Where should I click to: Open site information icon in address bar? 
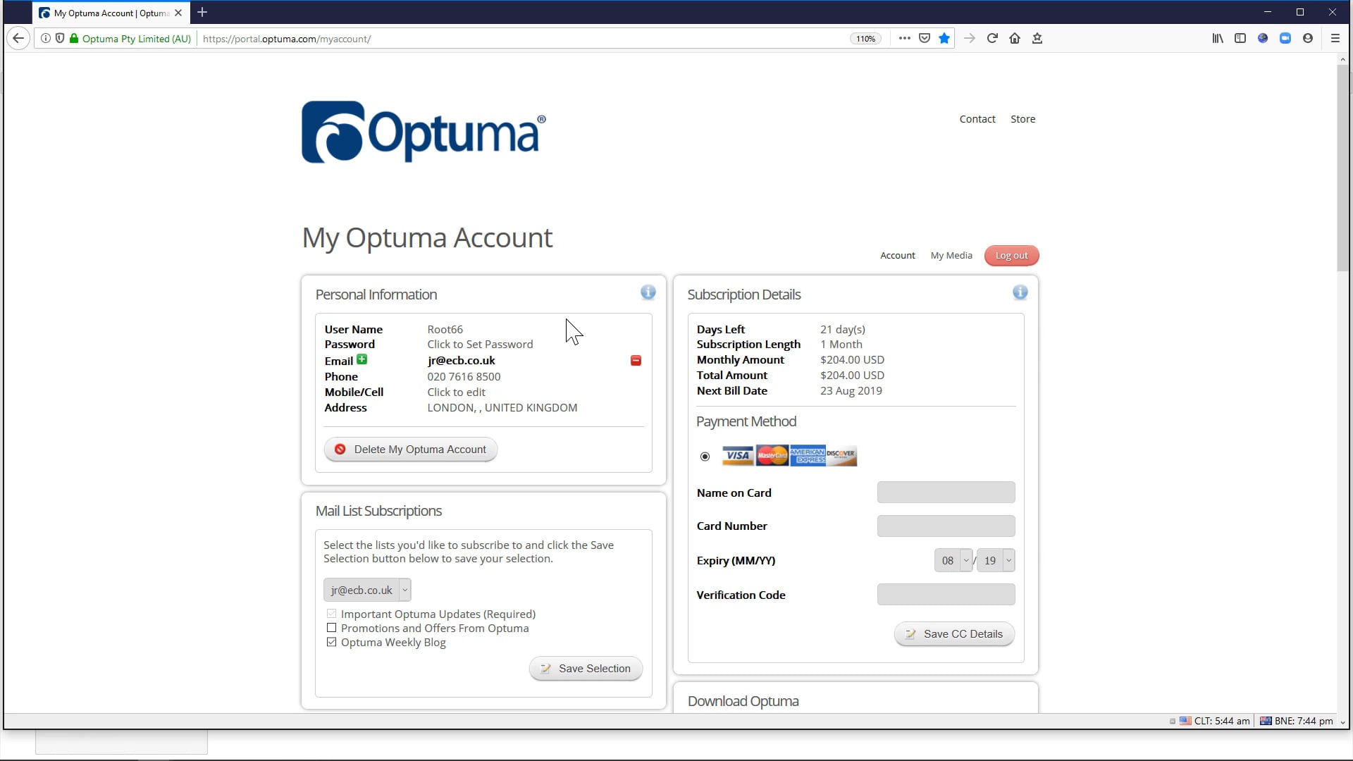[x=45, y=39]
